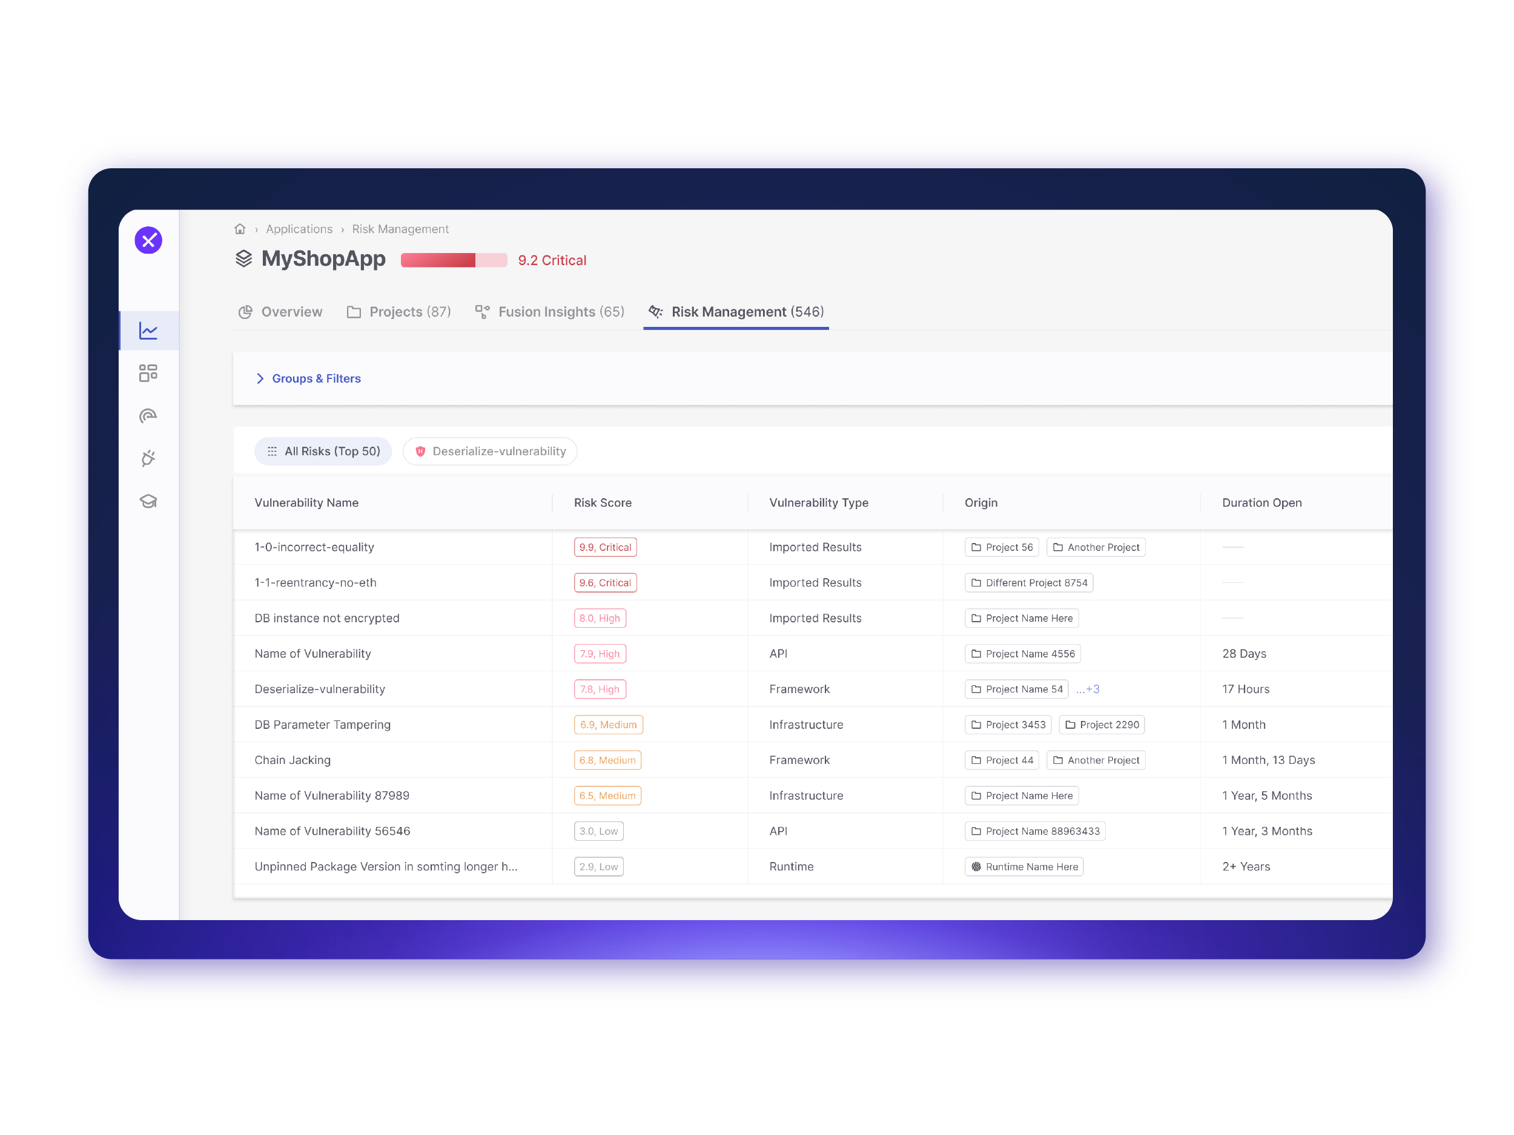Select the target icon in the sidebar
This screenshot has width=1514, height=1135.
click(x=148, y=416)
